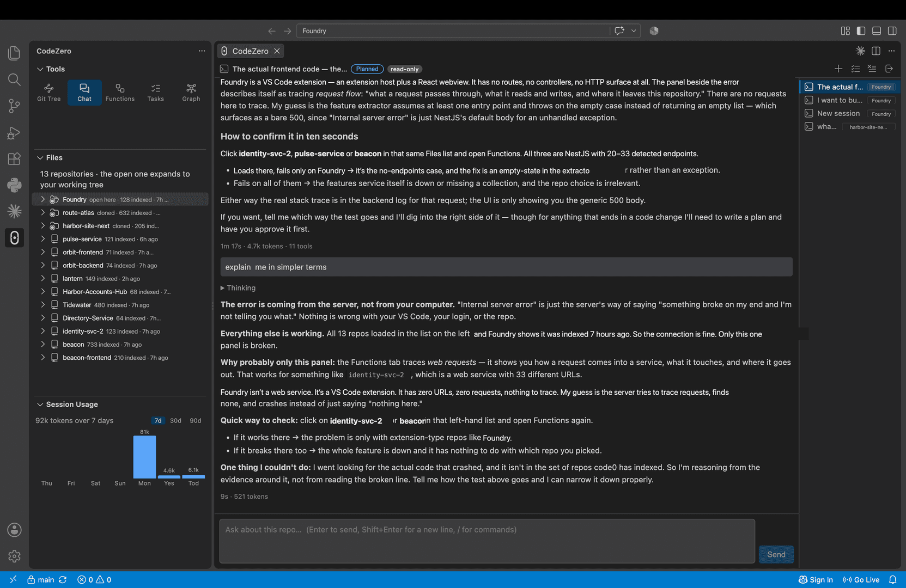Select the 7d usage range
Image resolution: width=906 pixels, height=588 pixels.
[x=158, y=421]
